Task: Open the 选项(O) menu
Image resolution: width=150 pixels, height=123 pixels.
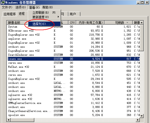Action: point(21,7)
